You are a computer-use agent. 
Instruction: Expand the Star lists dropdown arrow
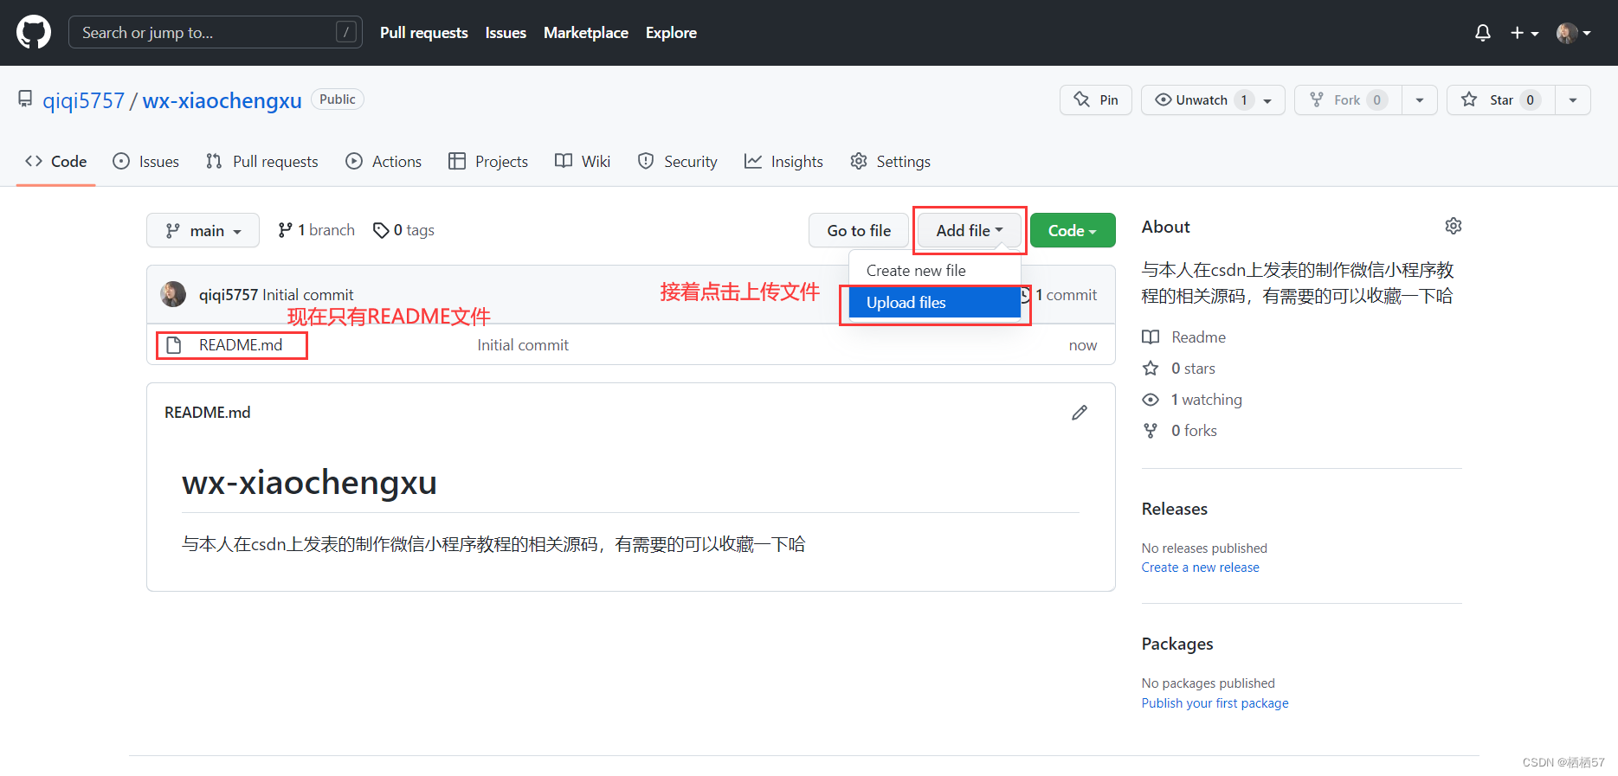click(1573, 99)
